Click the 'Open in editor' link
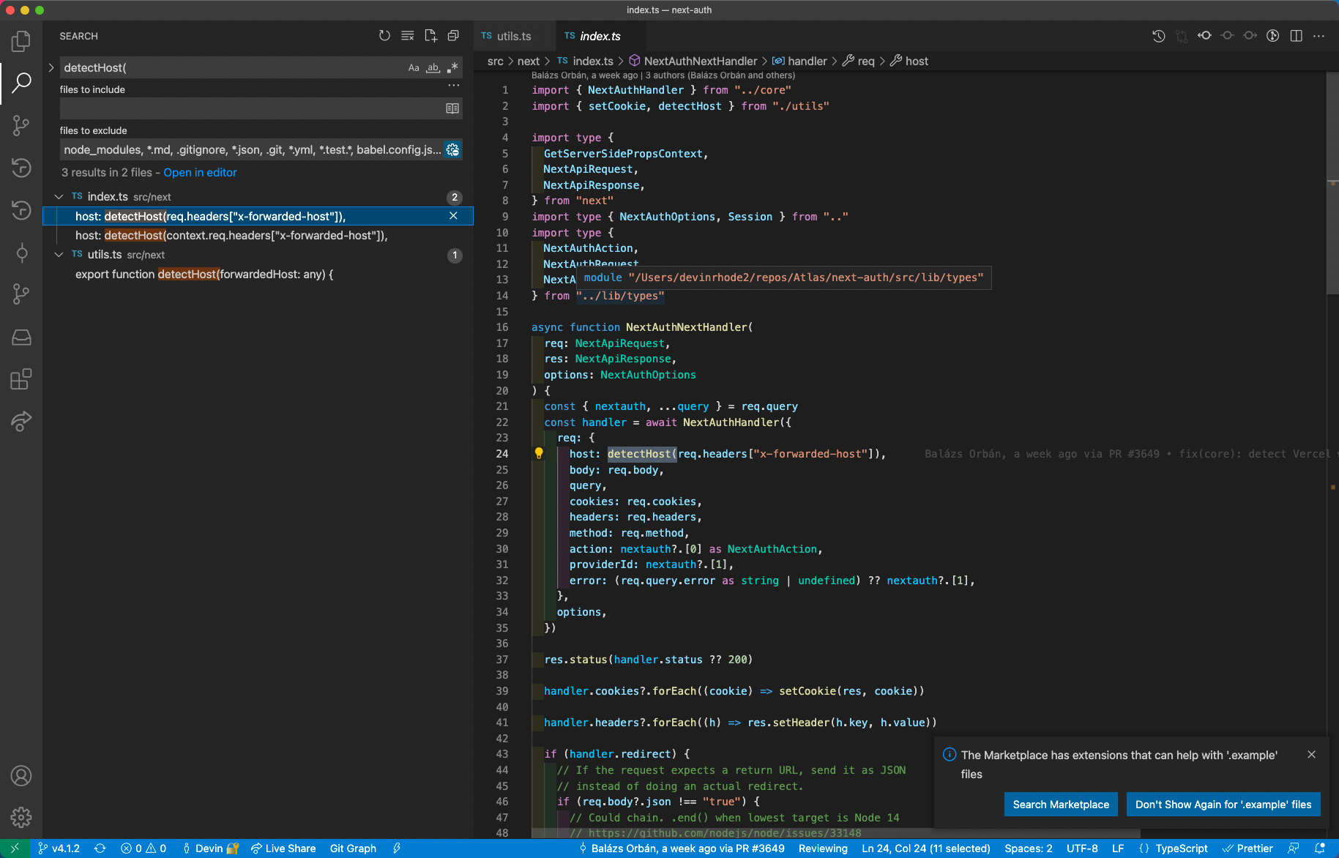Image resolution: width=1339 pixels, height=858 pixels. pos(200,172)
